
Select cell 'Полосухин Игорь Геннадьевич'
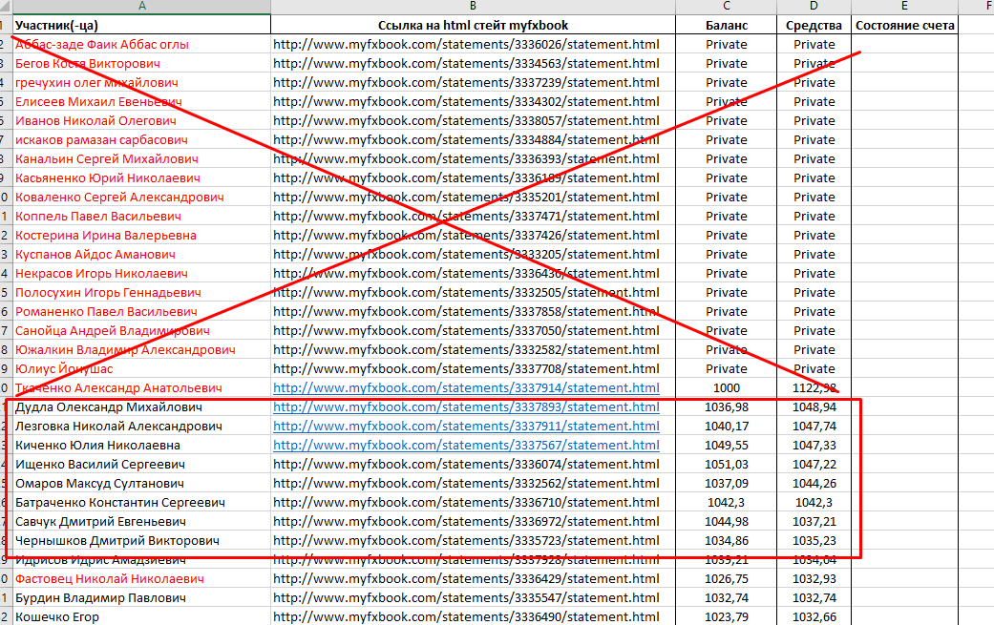pos(141,292)
